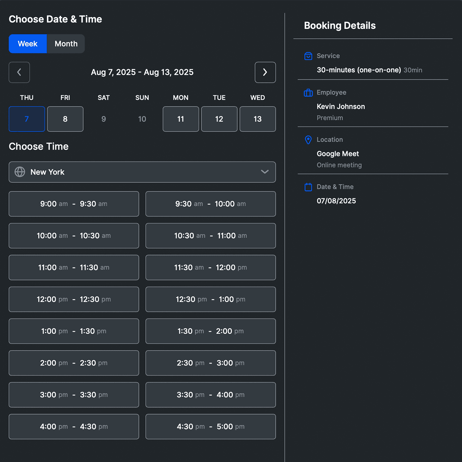Switch to Week view

(x=28, y=44)
